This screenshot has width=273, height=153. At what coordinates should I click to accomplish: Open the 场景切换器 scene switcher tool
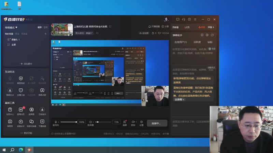(x=31, y=123)
